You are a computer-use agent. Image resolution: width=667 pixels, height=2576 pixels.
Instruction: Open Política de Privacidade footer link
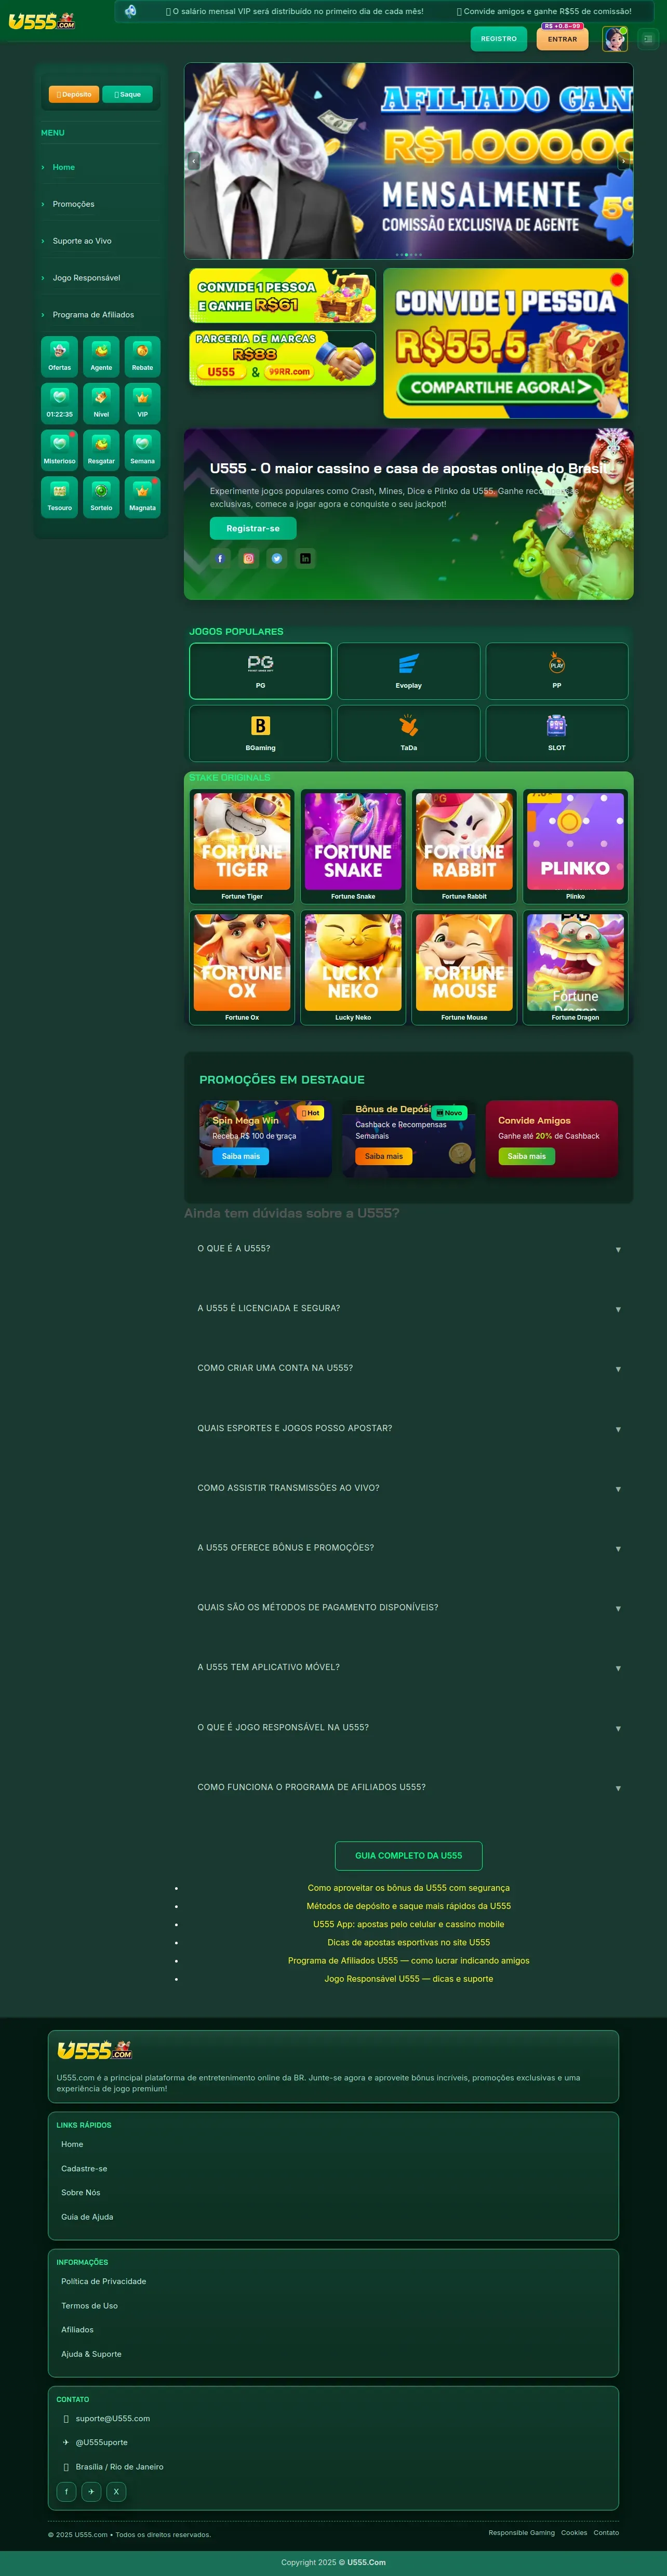(x=104, y=2281)
